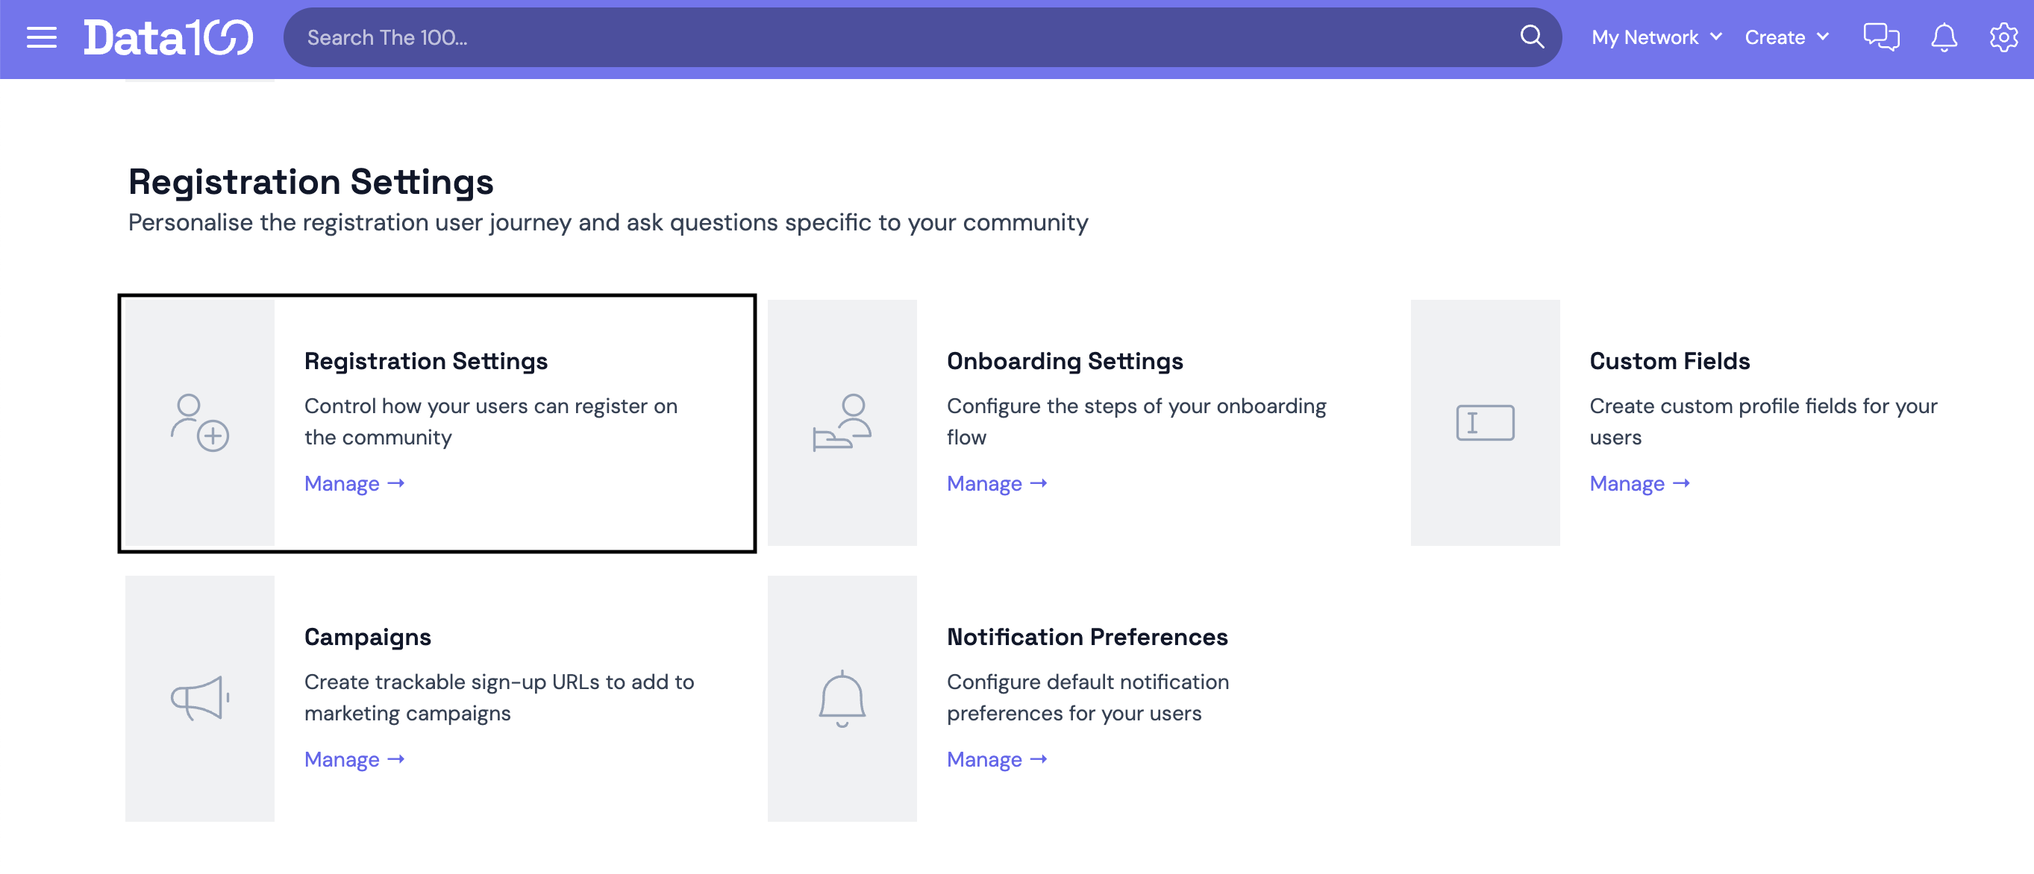Click the Campaigns megaphone icon

click(x=200, y=698)
